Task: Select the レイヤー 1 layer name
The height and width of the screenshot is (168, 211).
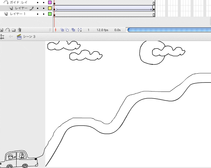Action: point(18,14)
